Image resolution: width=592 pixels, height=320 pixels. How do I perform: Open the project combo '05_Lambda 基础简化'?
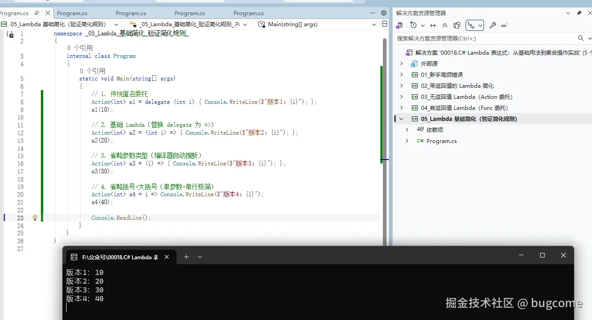coord(60,24)
